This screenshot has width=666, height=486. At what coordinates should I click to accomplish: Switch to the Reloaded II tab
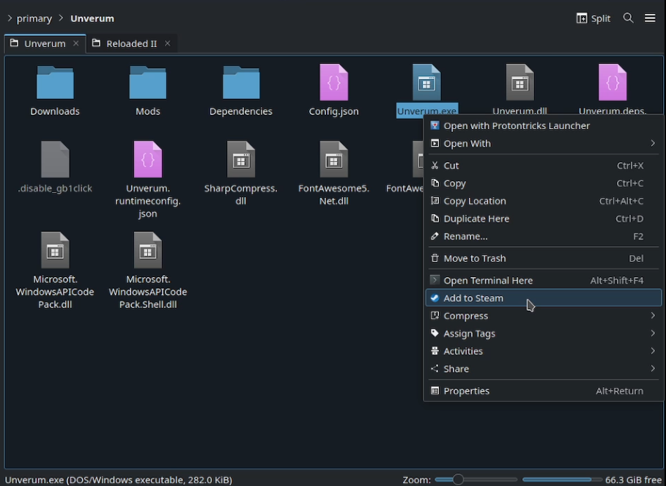[132, 43]
